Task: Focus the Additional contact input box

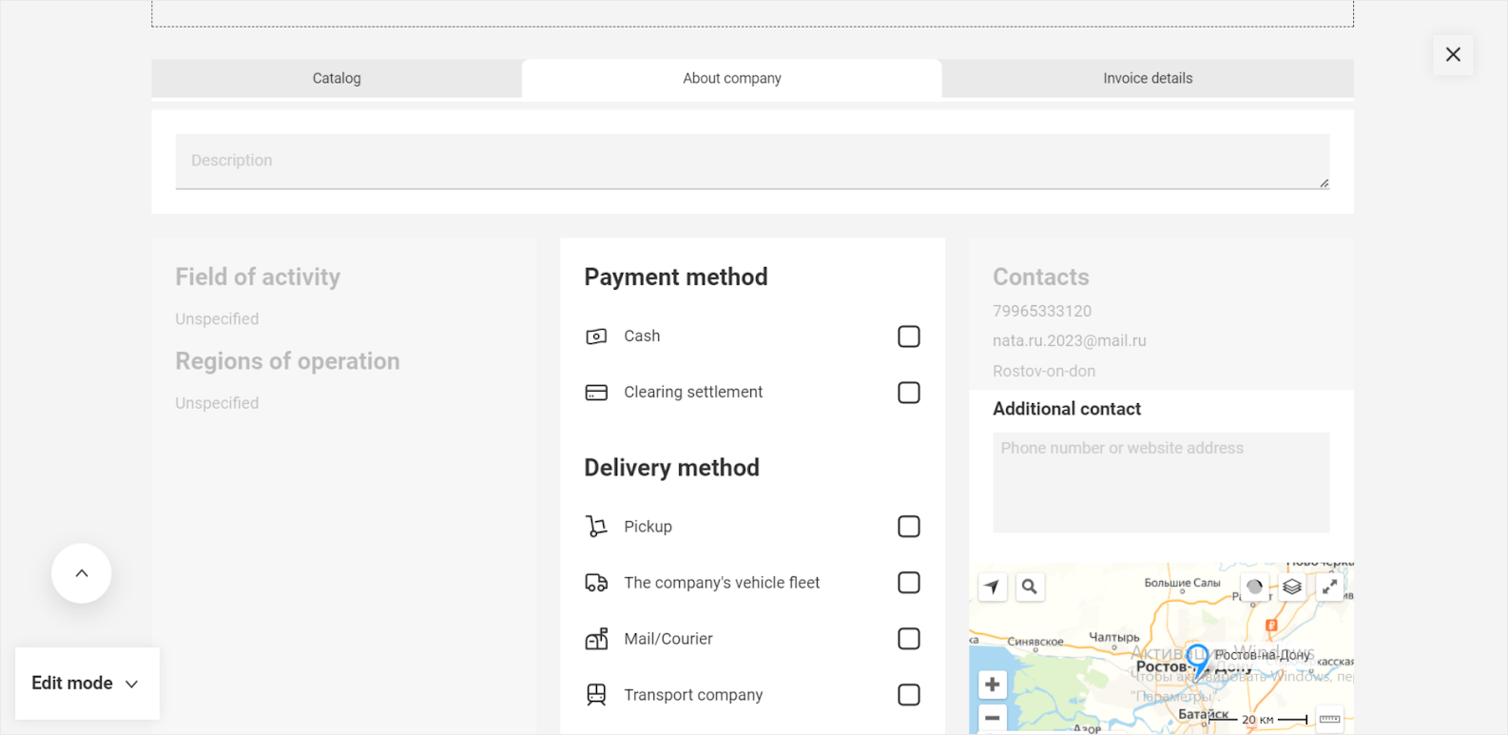Action: (x=1160, y=482)
